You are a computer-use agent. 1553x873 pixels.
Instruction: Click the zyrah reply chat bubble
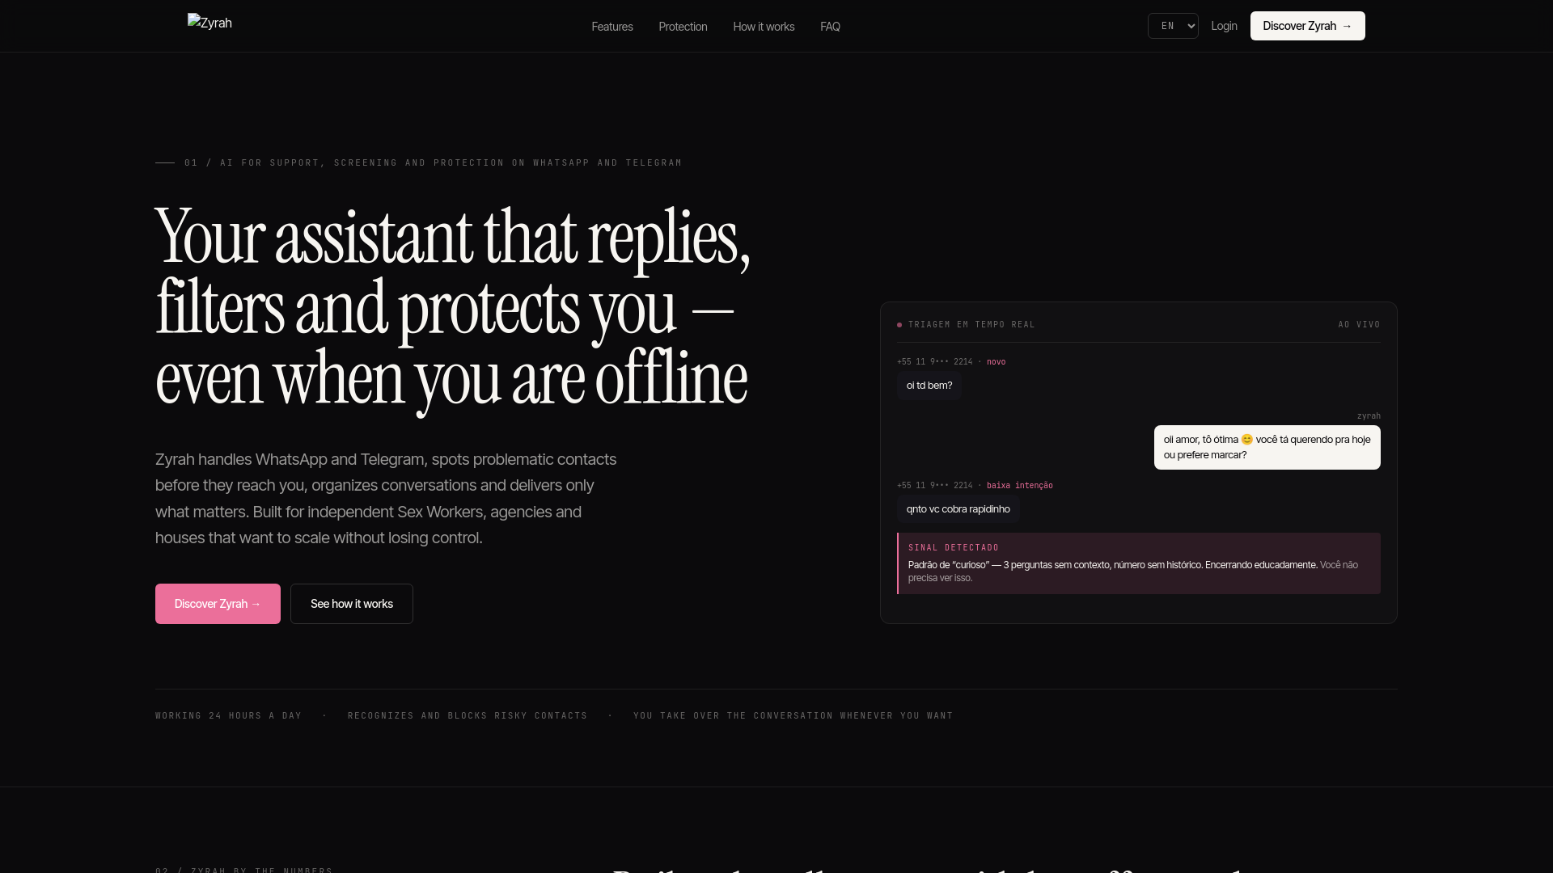click(1267, 447)
